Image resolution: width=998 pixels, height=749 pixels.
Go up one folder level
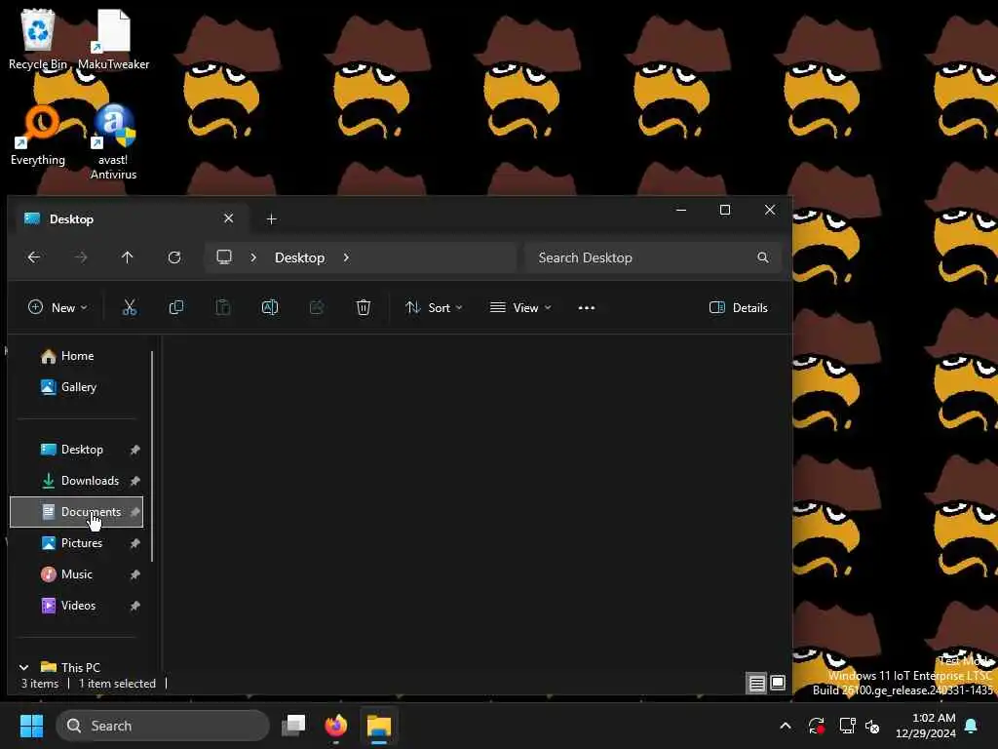click(x=128, y=257)
